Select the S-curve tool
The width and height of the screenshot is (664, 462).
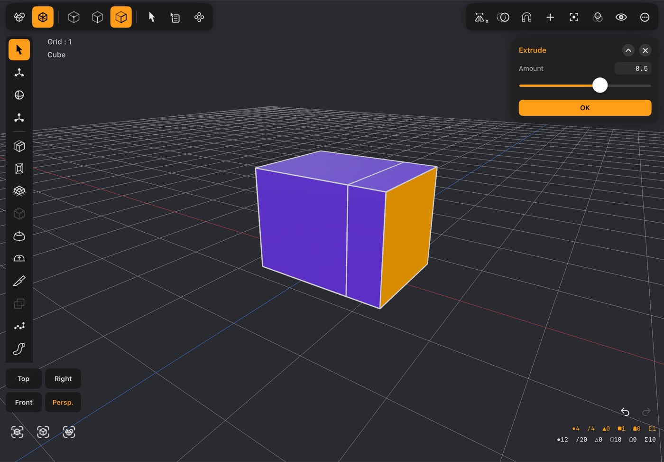point(19,349)
